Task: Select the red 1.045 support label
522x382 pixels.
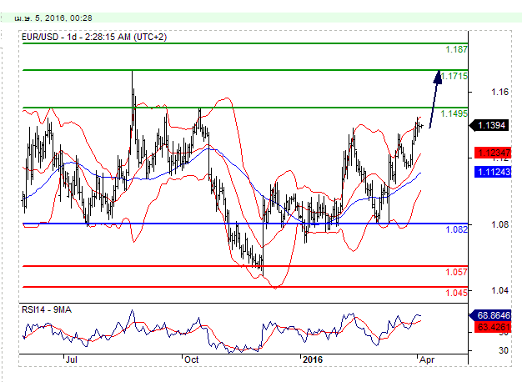Action: 456,293
